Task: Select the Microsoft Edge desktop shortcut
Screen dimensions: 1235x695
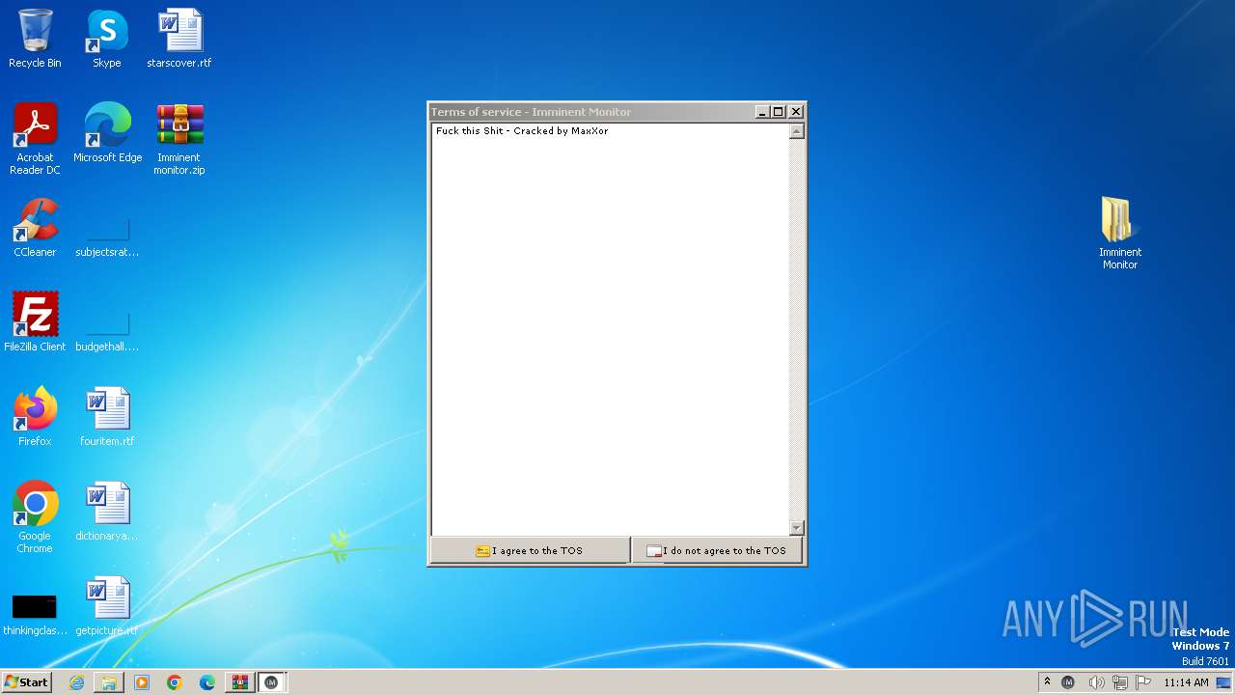Action: [107, 133]
